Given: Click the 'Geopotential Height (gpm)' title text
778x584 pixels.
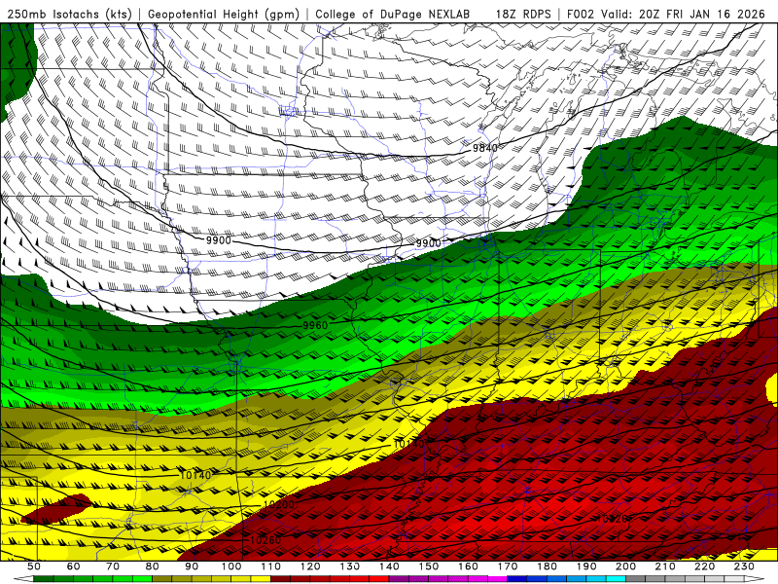Looking at the screenshot, I should (224, 14).
